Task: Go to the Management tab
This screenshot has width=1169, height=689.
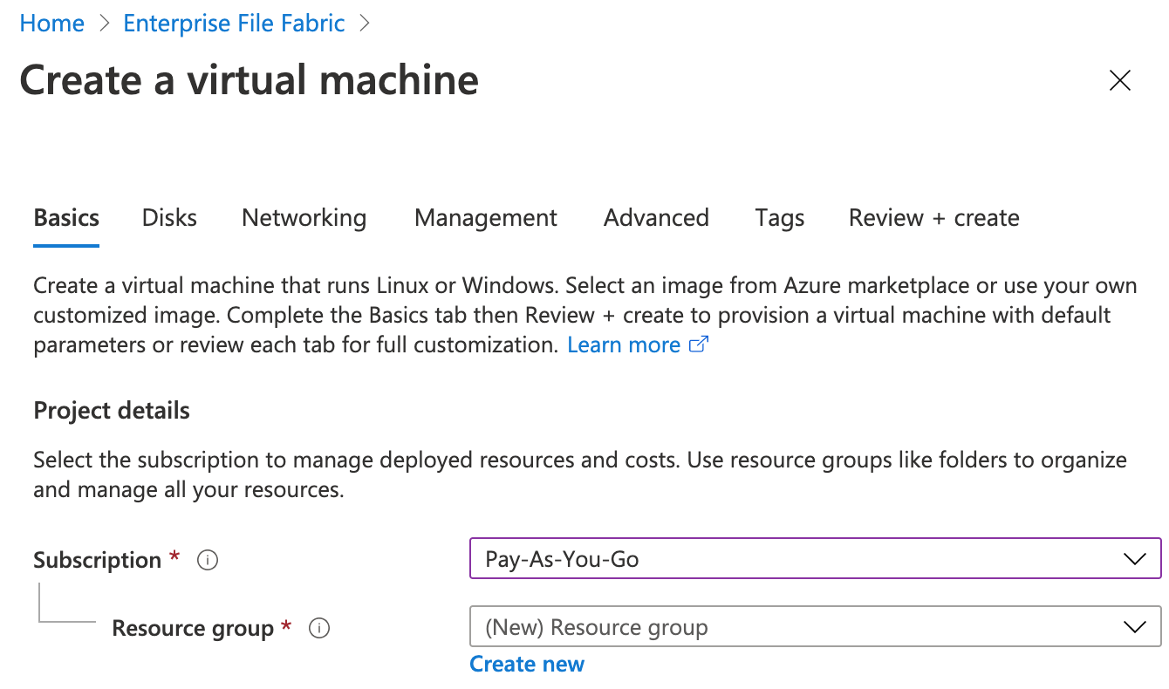Action: (x=485, y=217)
